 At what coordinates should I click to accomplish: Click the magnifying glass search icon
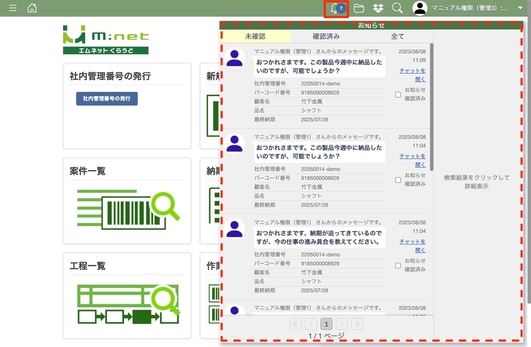pyautogui.click(x=398, y=8)
